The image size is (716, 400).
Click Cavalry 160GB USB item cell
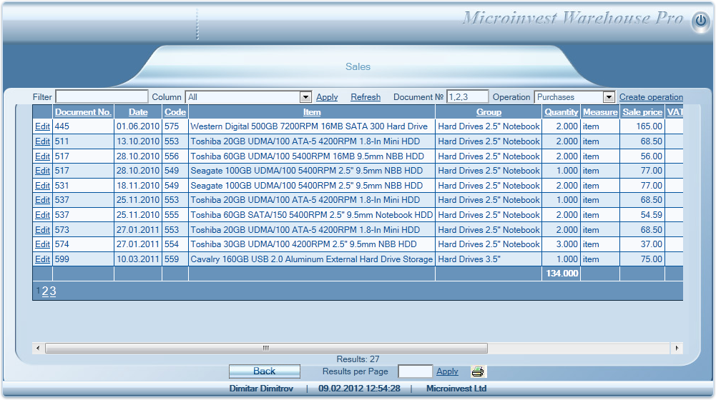pos(311,259)
